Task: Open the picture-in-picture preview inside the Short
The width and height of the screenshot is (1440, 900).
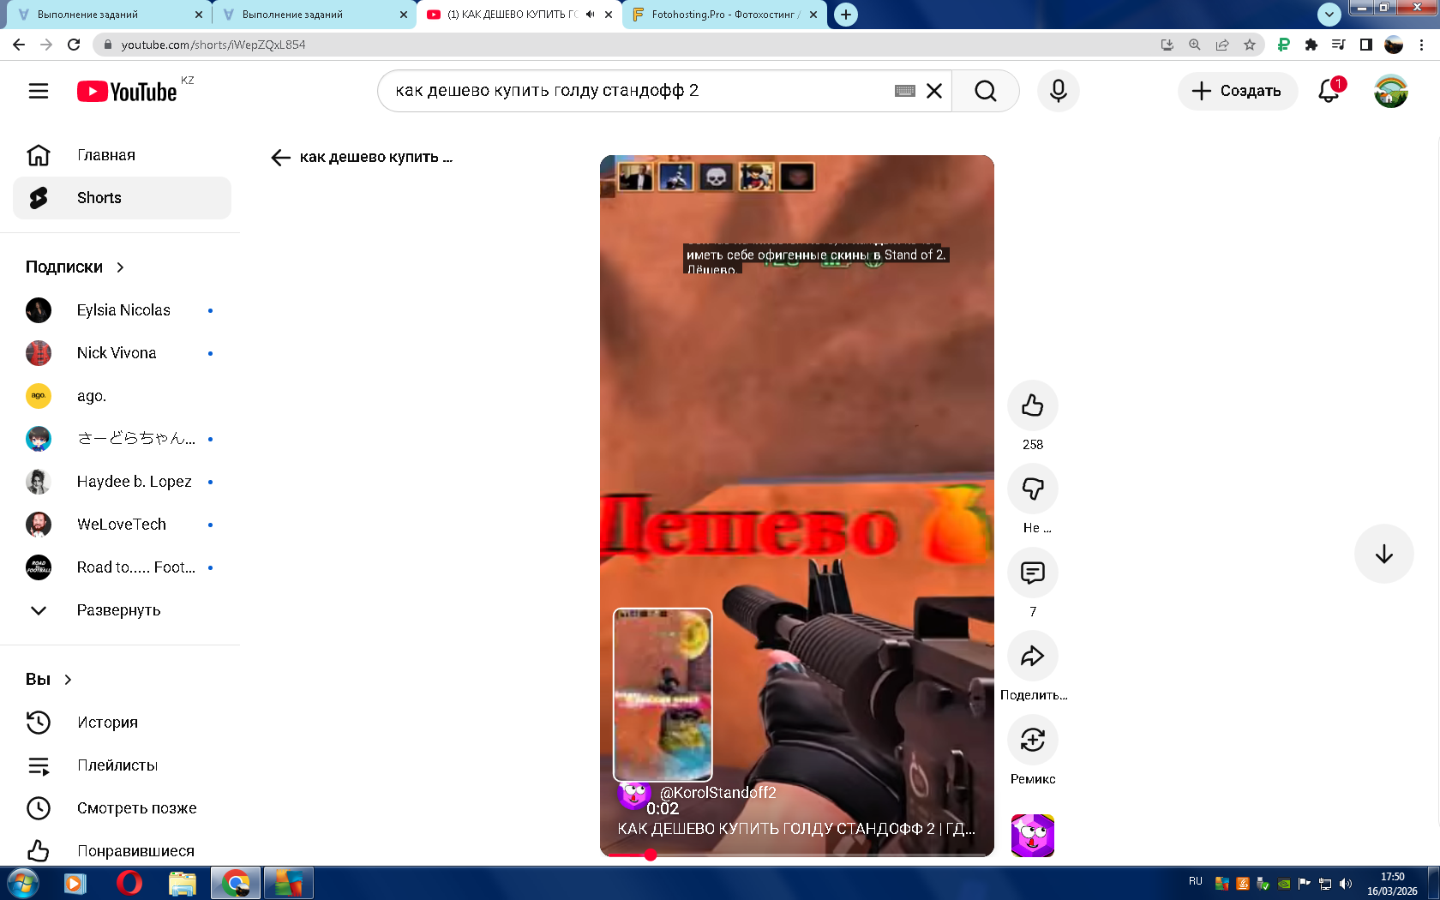Action: pyautogui.click(x=663, y=694)
